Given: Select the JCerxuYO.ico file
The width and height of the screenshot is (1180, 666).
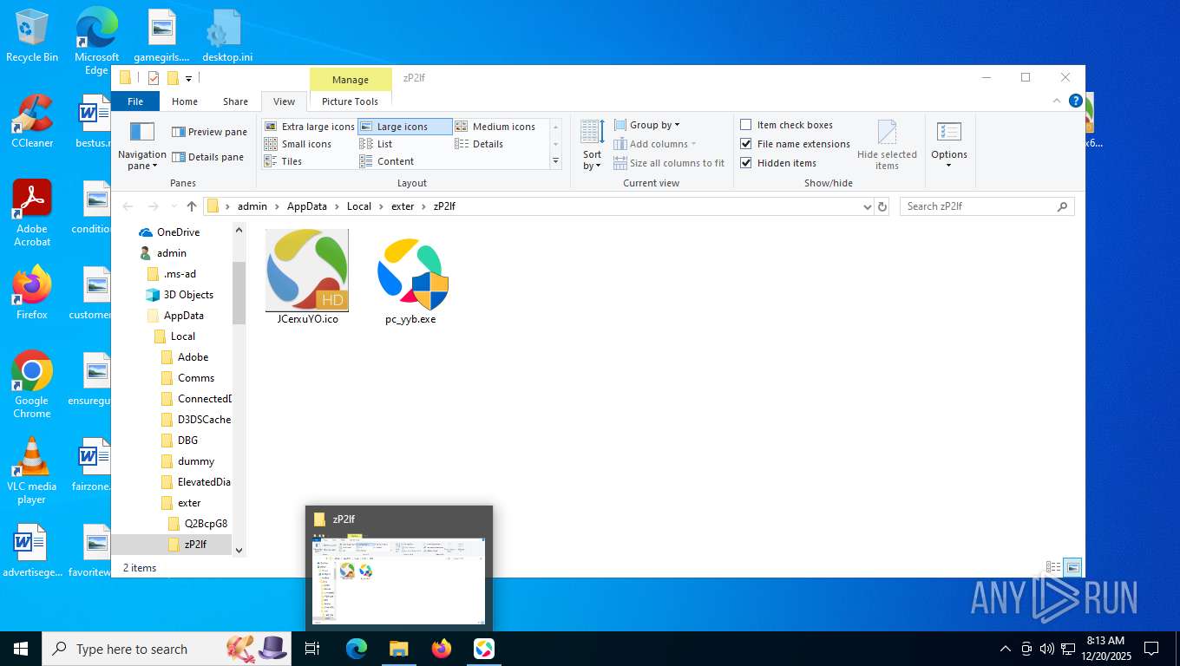Looking at the screenshot, I should point(307,277).
